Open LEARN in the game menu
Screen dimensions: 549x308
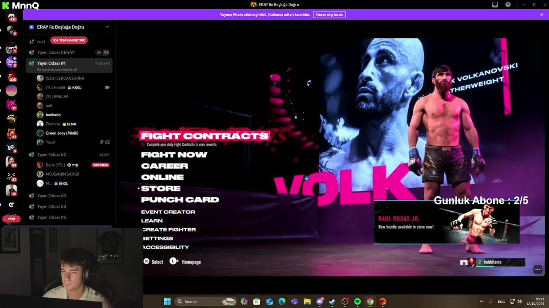click(x=152, y=221)
